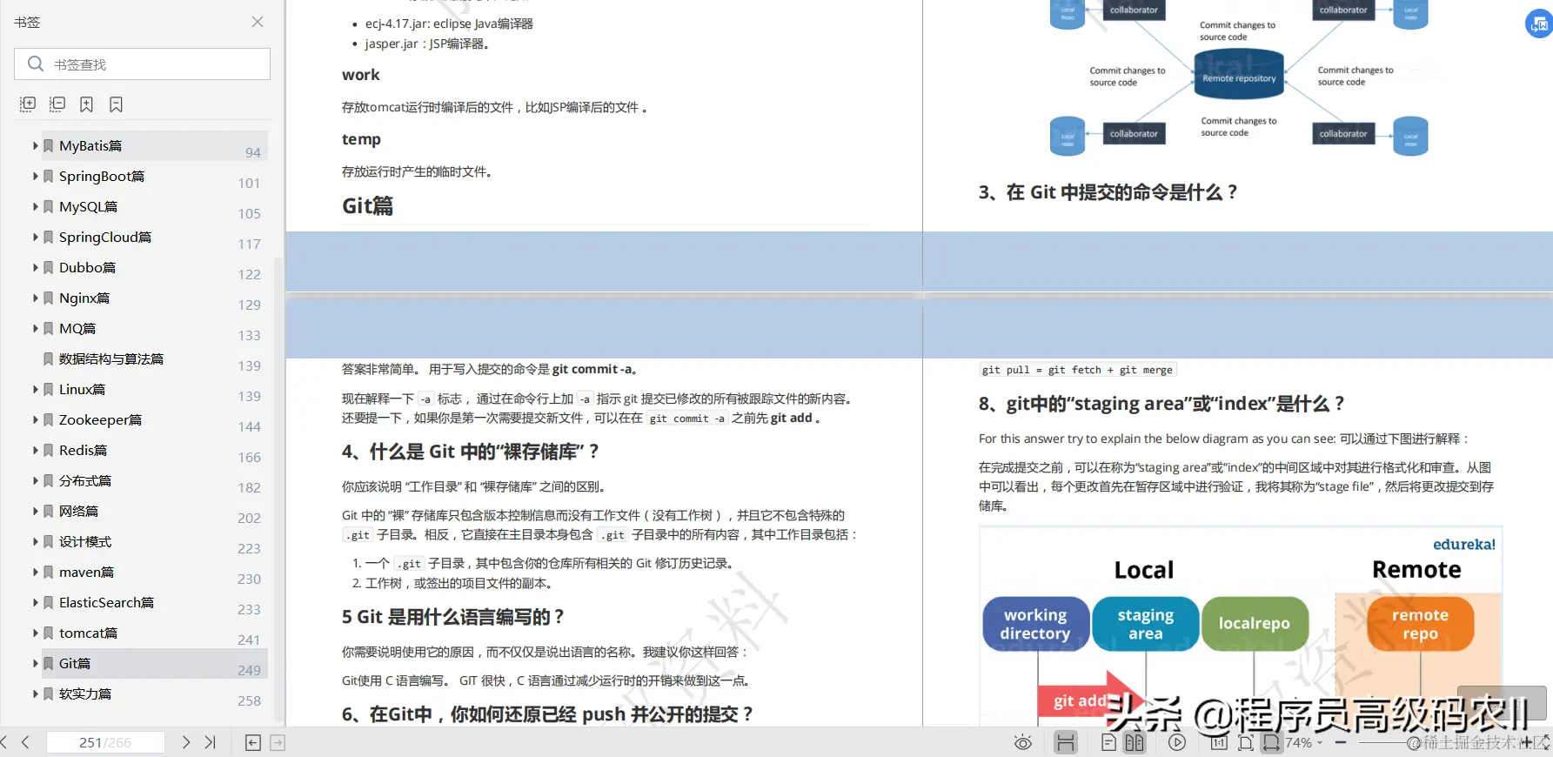Expand the Zookeeper篇 bookmark
1553x757 pixels.
click(35, 419)
